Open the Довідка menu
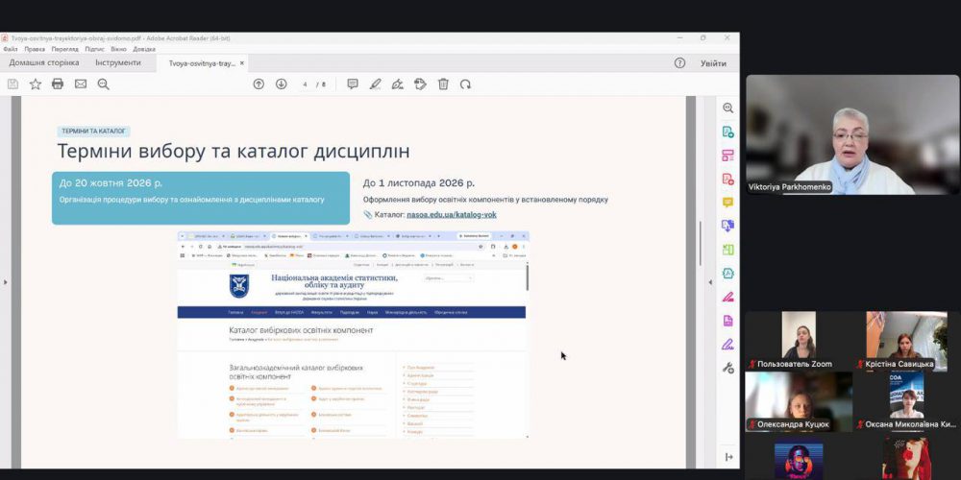This screenshot has width=961, height=480. [x=144, y=49]
